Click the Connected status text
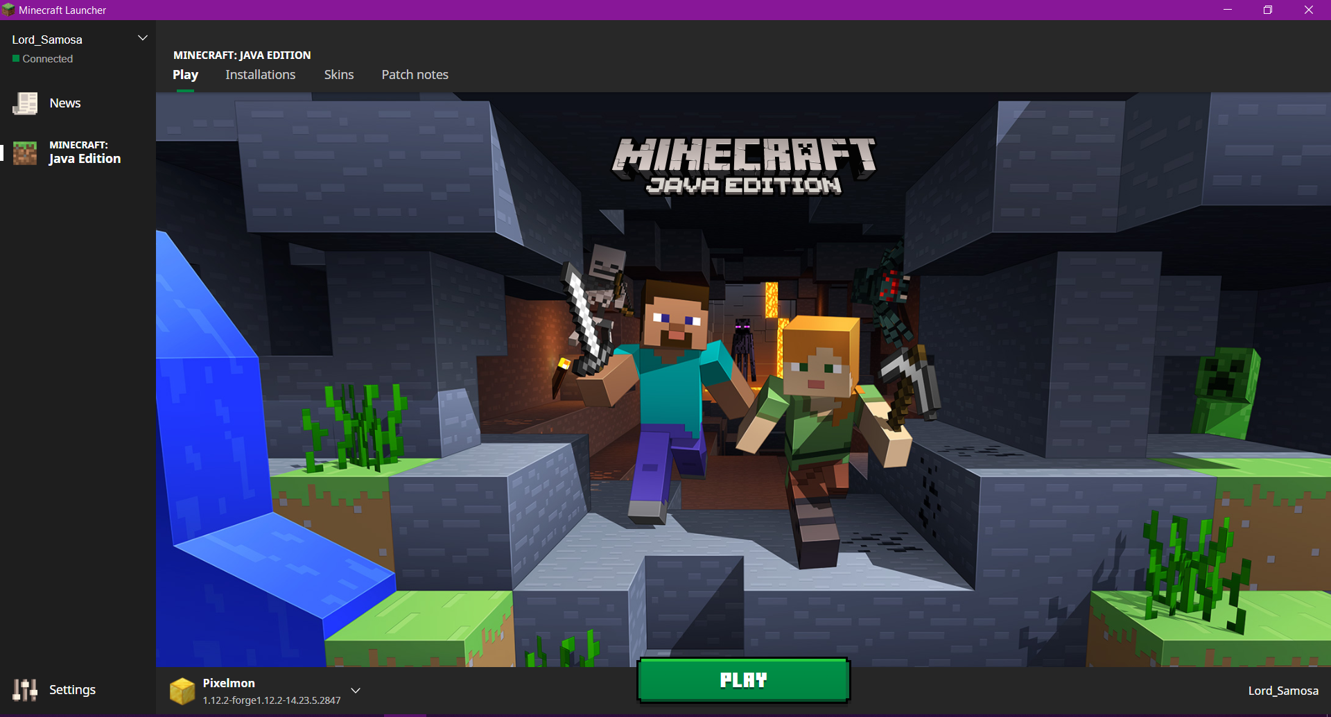 [47, 59]
